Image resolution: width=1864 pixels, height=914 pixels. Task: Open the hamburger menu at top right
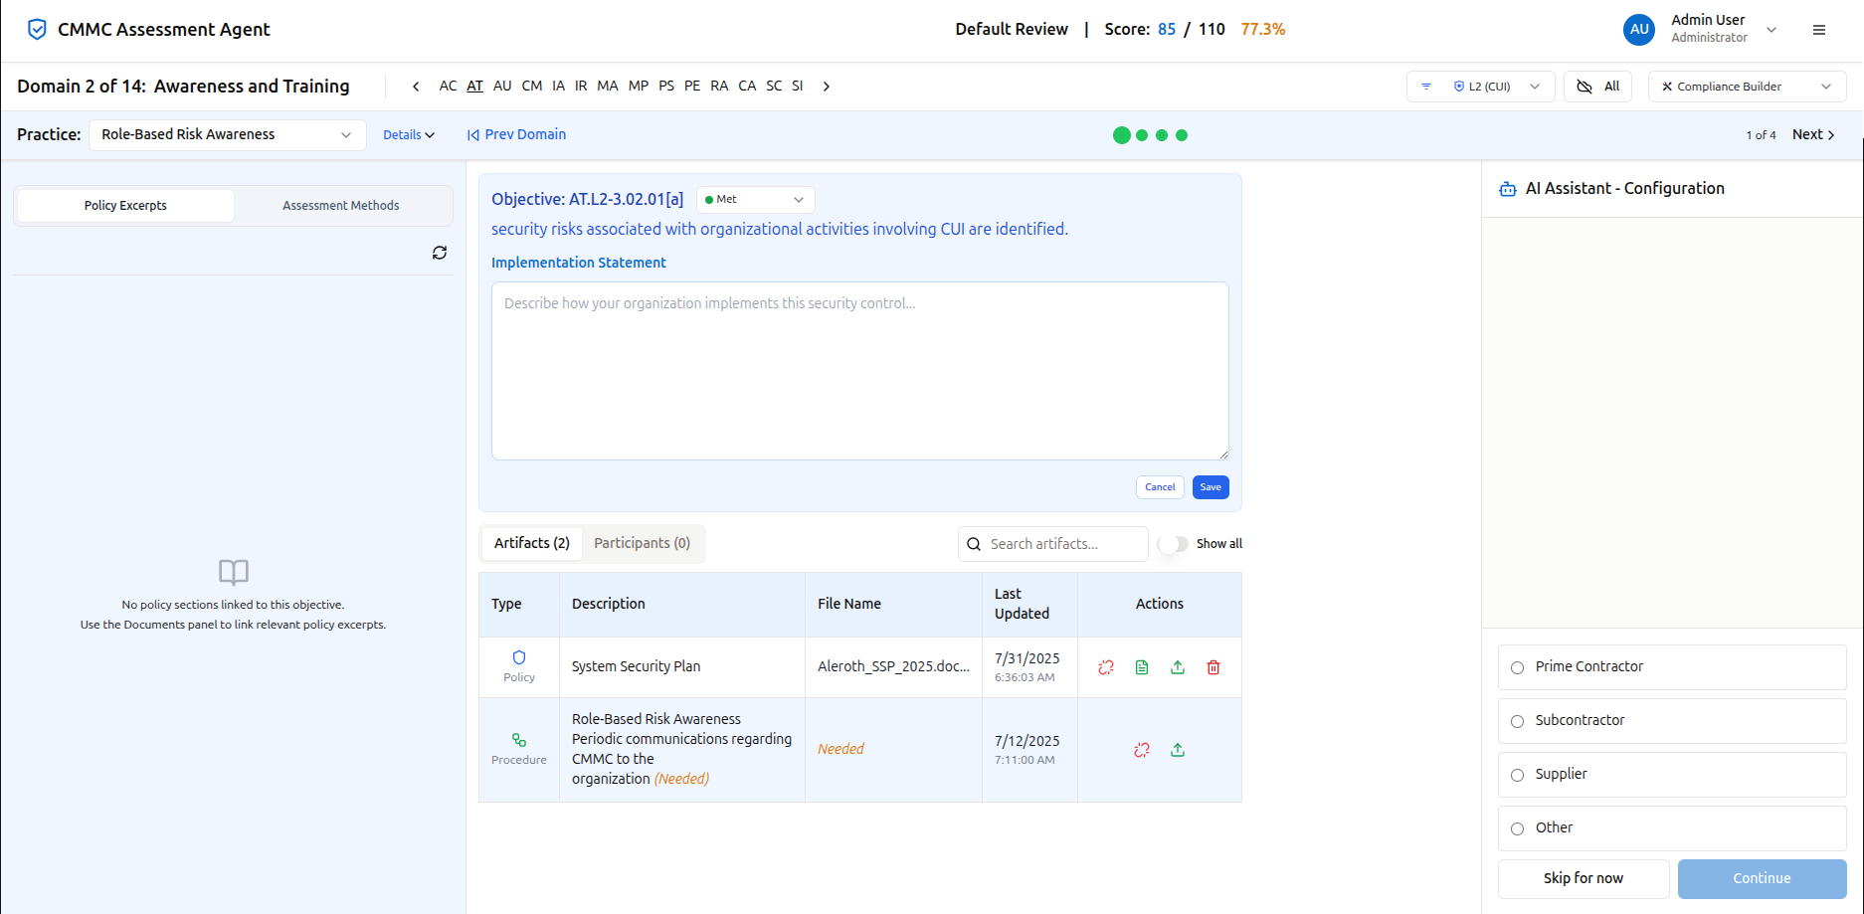[1819, 30]
